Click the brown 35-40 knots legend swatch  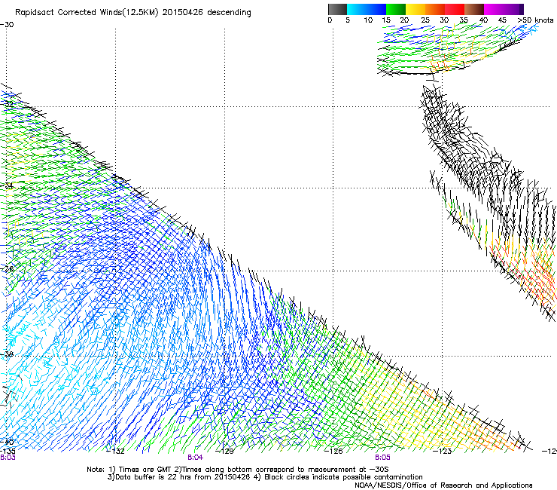474,9
